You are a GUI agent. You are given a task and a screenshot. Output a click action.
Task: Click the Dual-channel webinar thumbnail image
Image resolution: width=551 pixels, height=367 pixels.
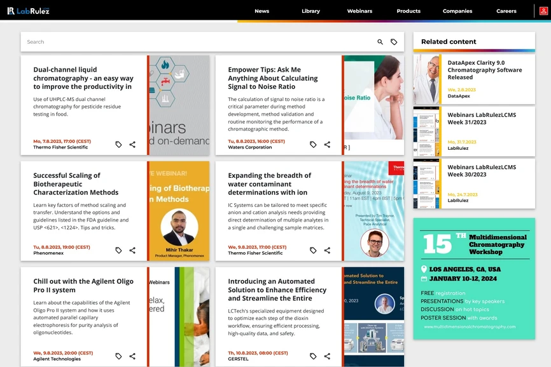point(179,105)
